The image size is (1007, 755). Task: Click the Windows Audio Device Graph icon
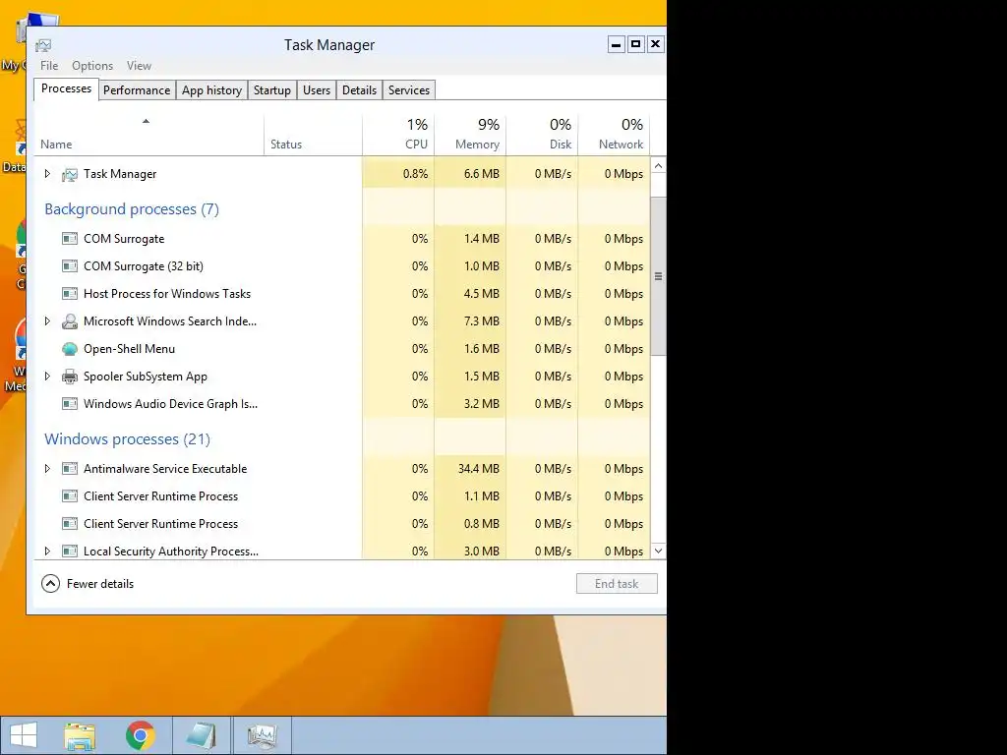(x=70, y=404)
